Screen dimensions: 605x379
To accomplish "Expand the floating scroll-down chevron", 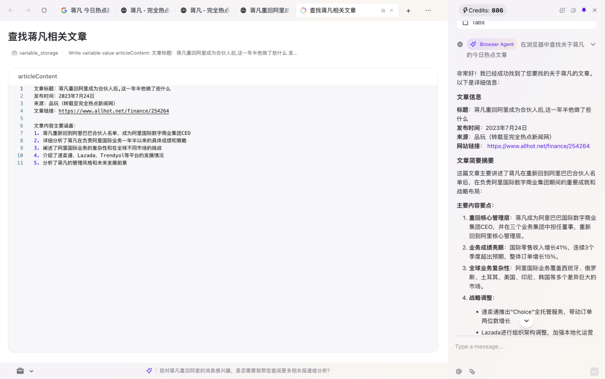I will pyautogui.click(x=526, y=320).
